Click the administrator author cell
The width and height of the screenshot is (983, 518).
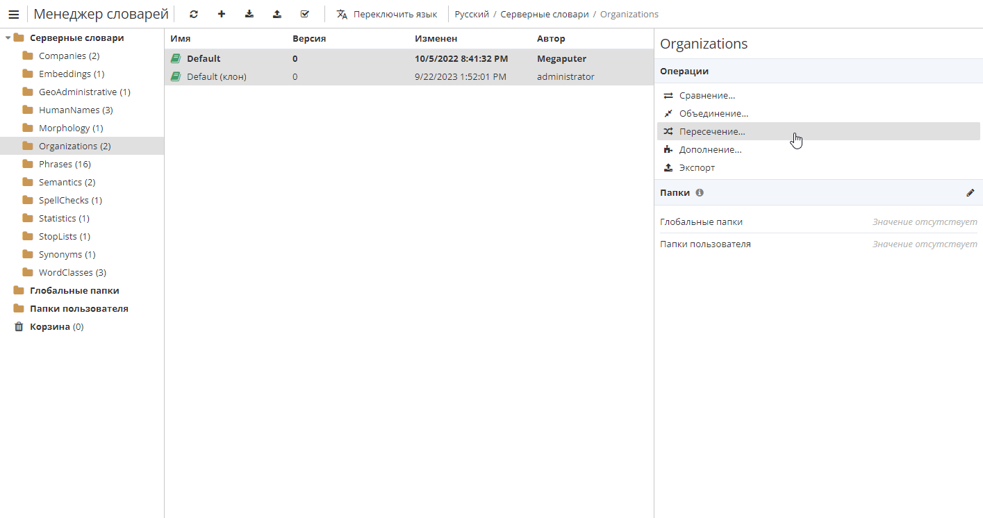point(565,76)
